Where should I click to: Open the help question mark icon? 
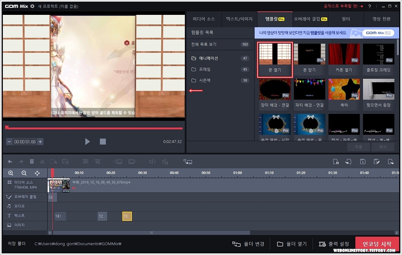pyautogui.click(x=370, y=6)
